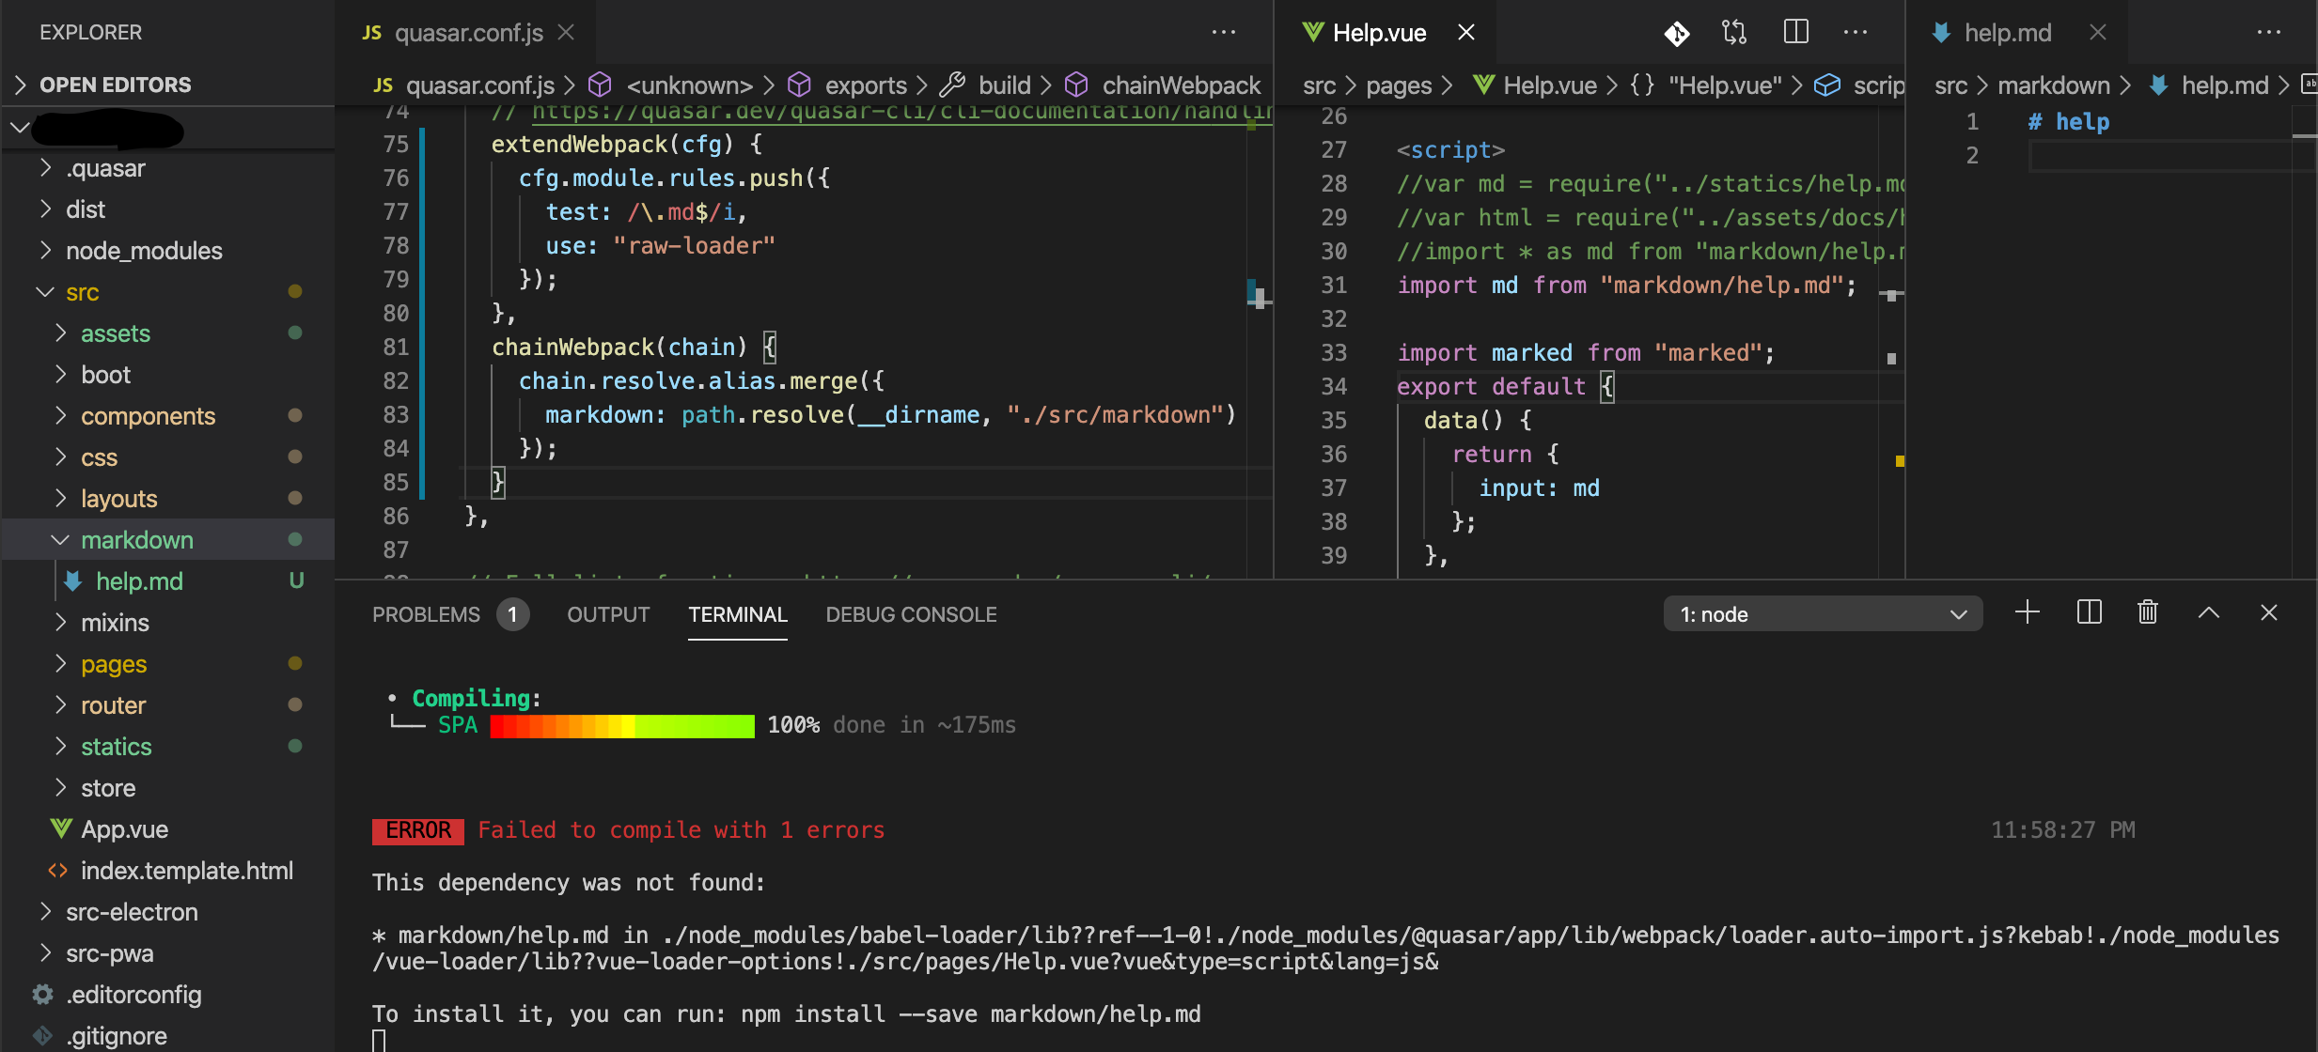The image size is (2318, 1052).
Task: Close the Help.vue tab
Action: pyautogui.click(x=1465, y=33)
